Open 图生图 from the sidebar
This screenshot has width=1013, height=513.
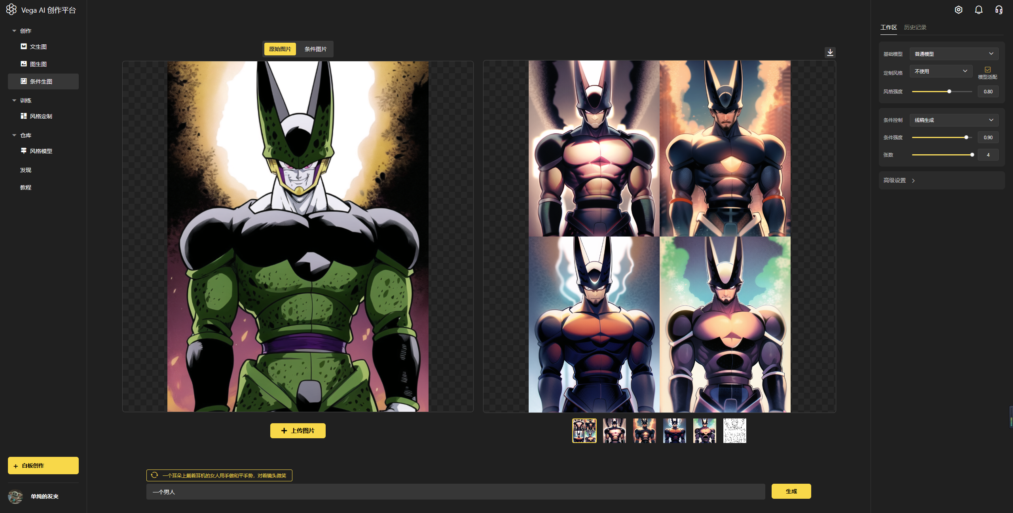[x=38, y=64]
